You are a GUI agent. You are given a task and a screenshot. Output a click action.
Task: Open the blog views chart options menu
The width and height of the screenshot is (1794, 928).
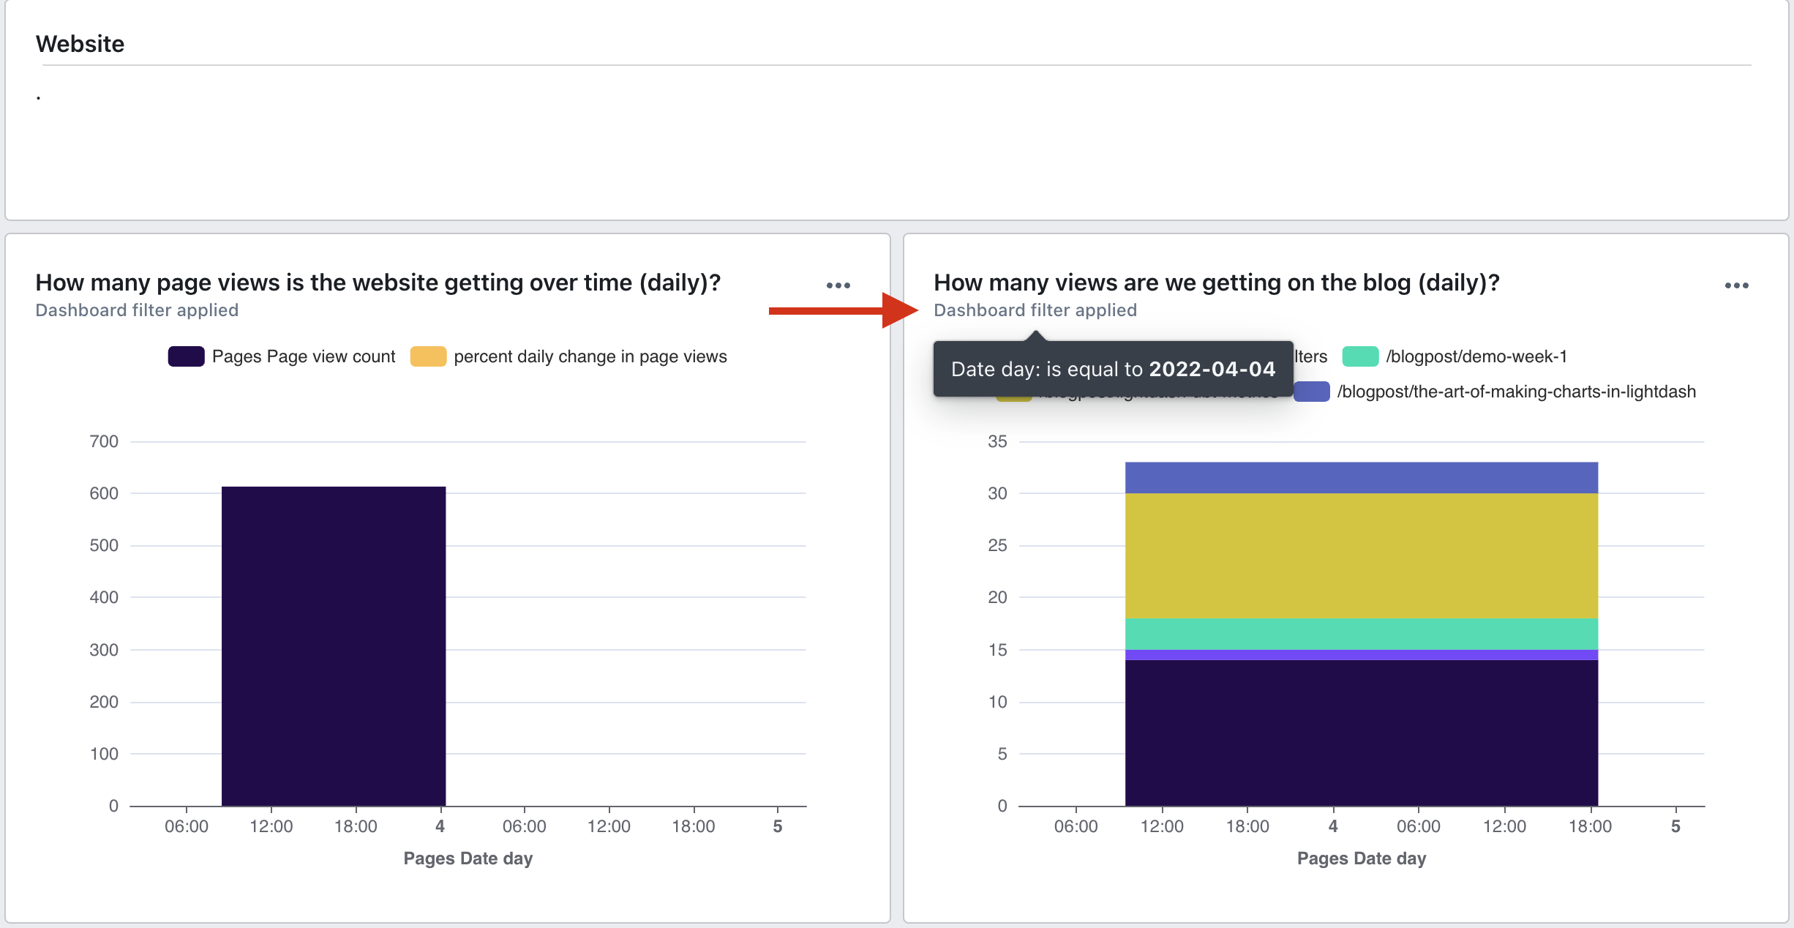1736,285
